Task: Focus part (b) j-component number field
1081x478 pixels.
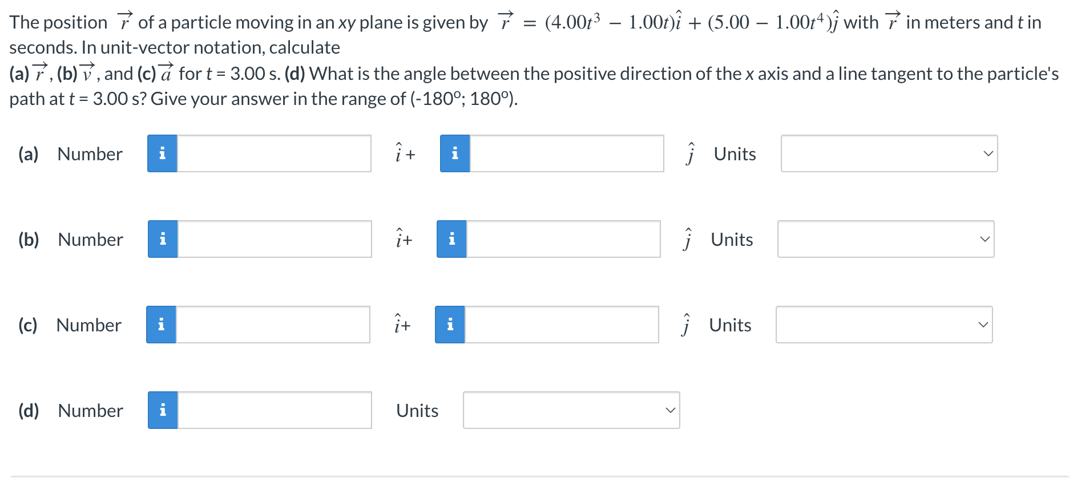Action: click(563, 239)
